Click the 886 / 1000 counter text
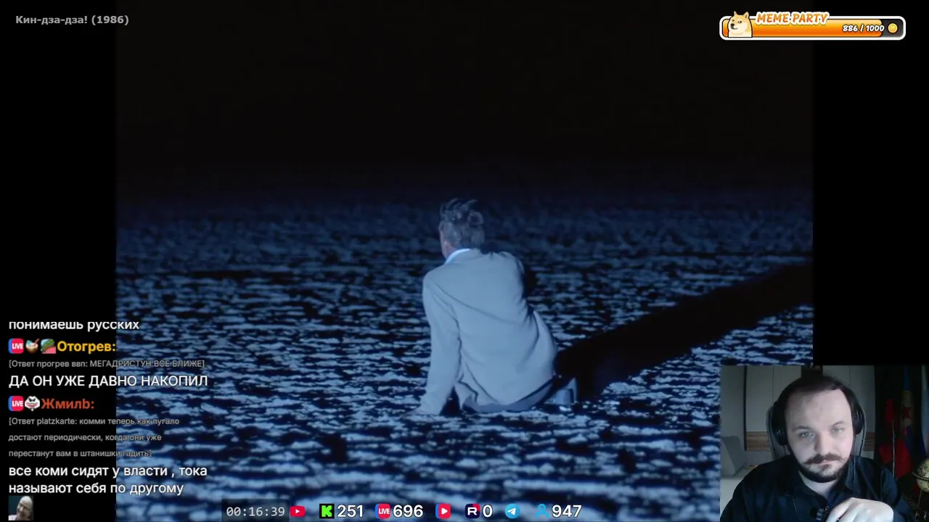 pos(864,28)
